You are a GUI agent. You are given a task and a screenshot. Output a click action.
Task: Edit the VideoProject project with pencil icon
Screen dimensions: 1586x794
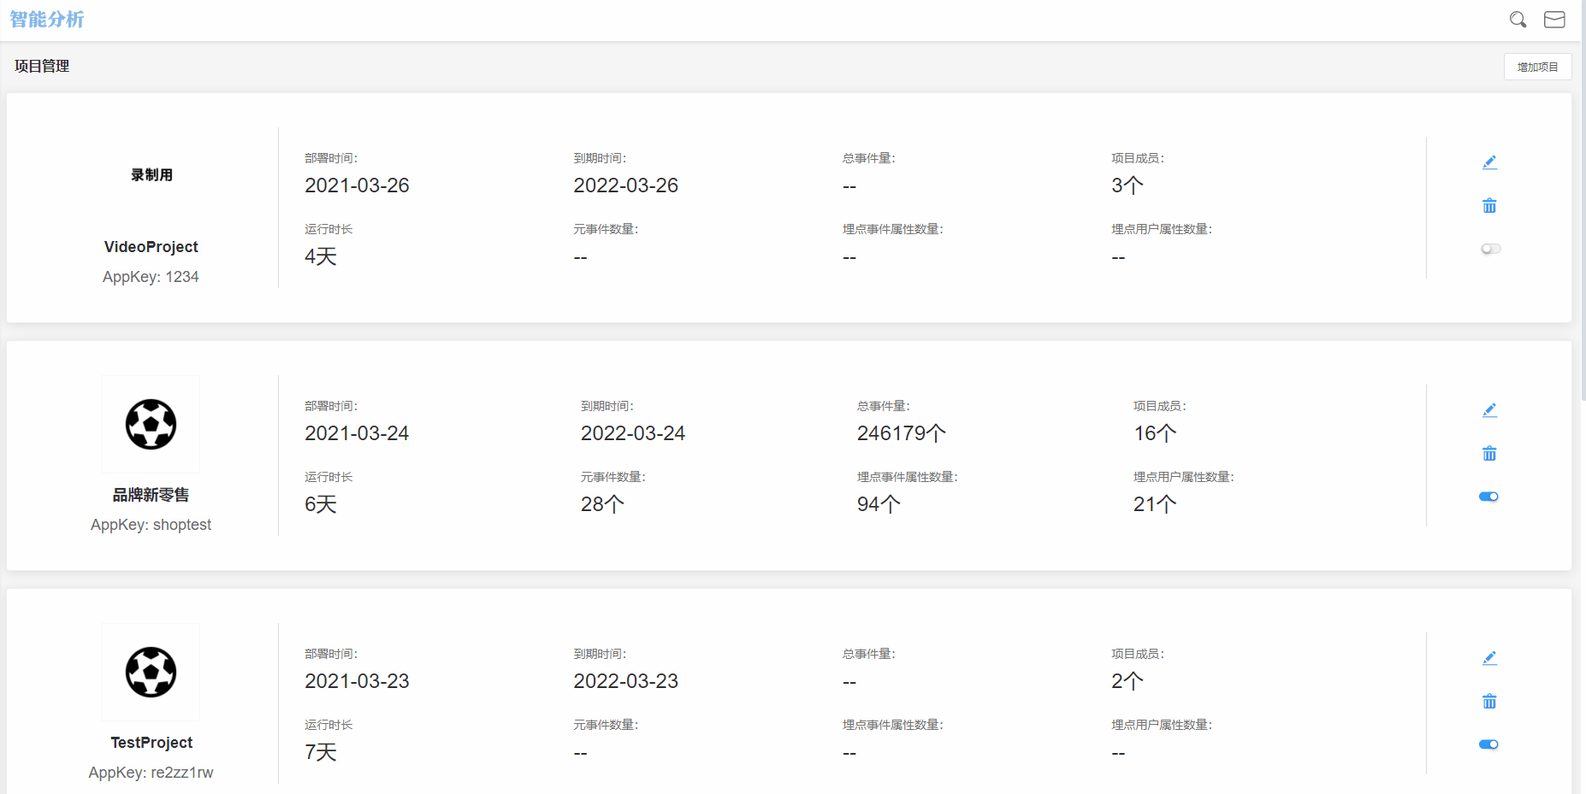coord(1489,162)
